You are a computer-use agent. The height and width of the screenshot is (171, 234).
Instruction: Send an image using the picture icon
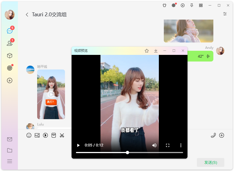point(37,135)
